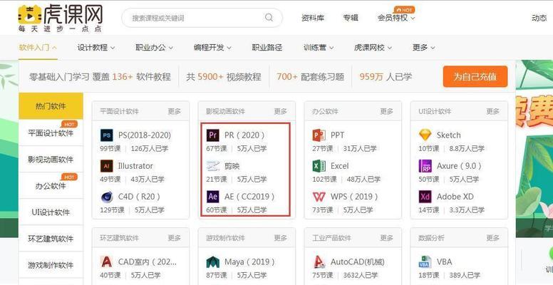Image resolution: width=553 pixels, height=285 pixels.
Task: Click 更多 in the 办公软件 card
Action: click(386, 111)
